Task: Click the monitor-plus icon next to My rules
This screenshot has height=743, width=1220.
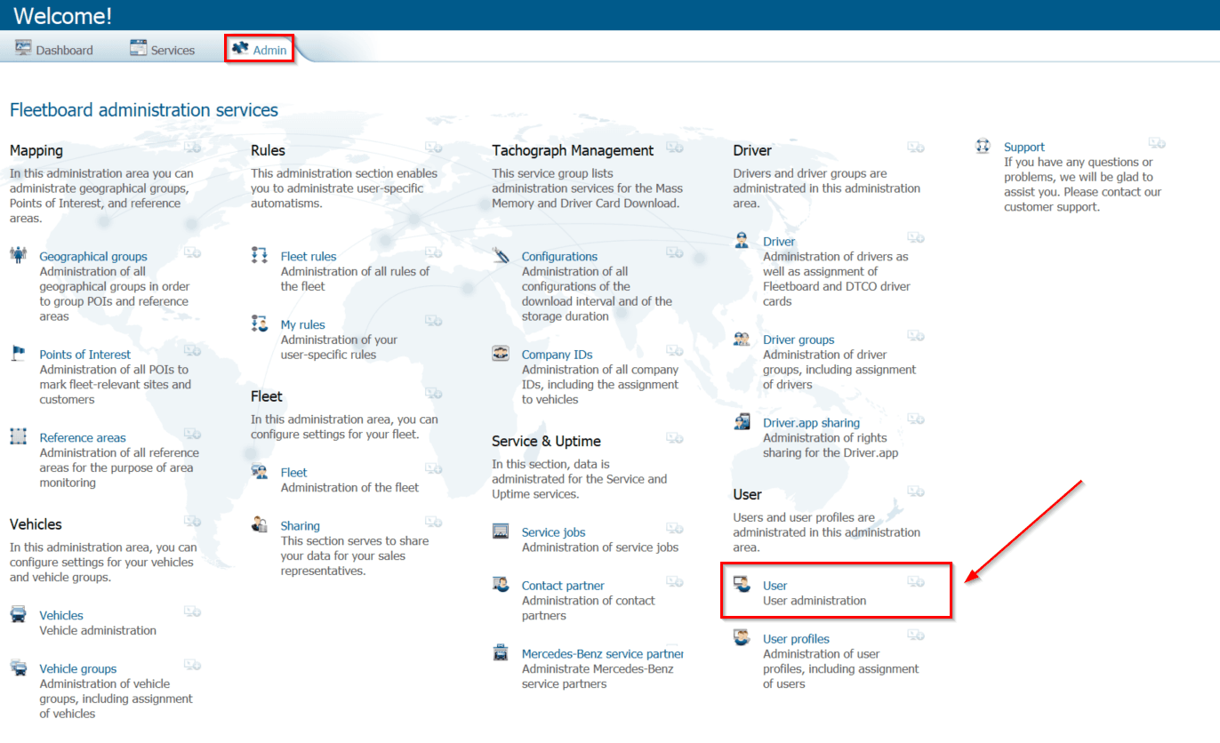Action: coord(433,321)
